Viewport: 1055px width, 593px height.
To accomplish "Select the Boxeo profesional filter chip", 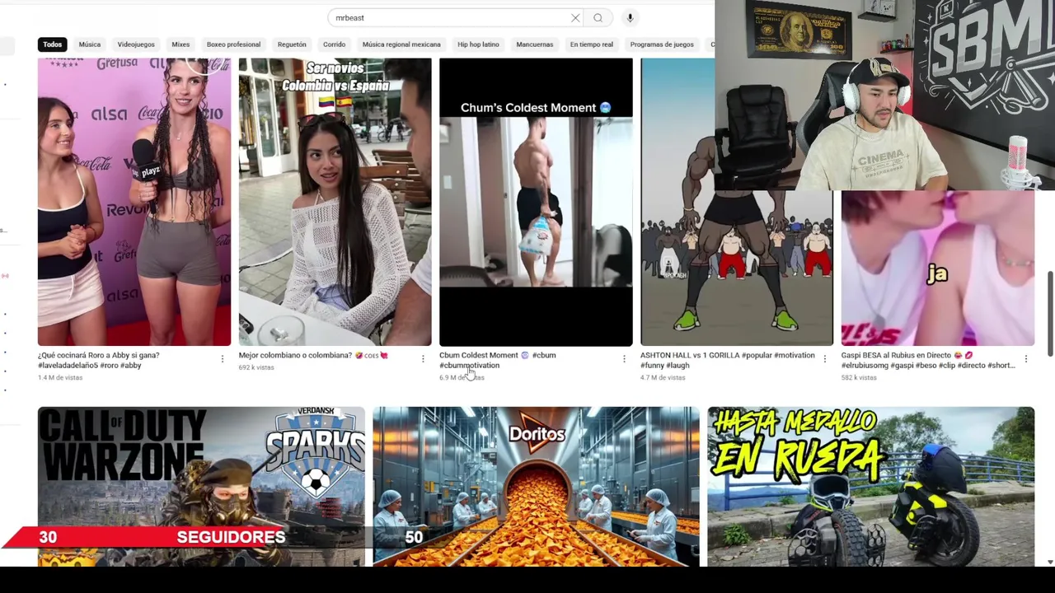I will (233, 44).
